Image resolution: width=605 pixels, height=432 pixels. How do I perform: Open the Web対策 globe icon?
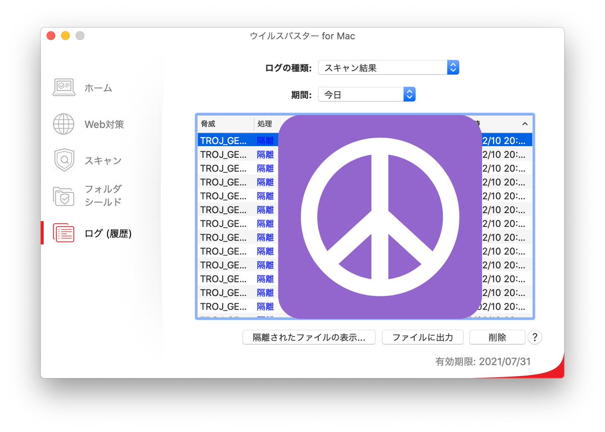point(64,124)
